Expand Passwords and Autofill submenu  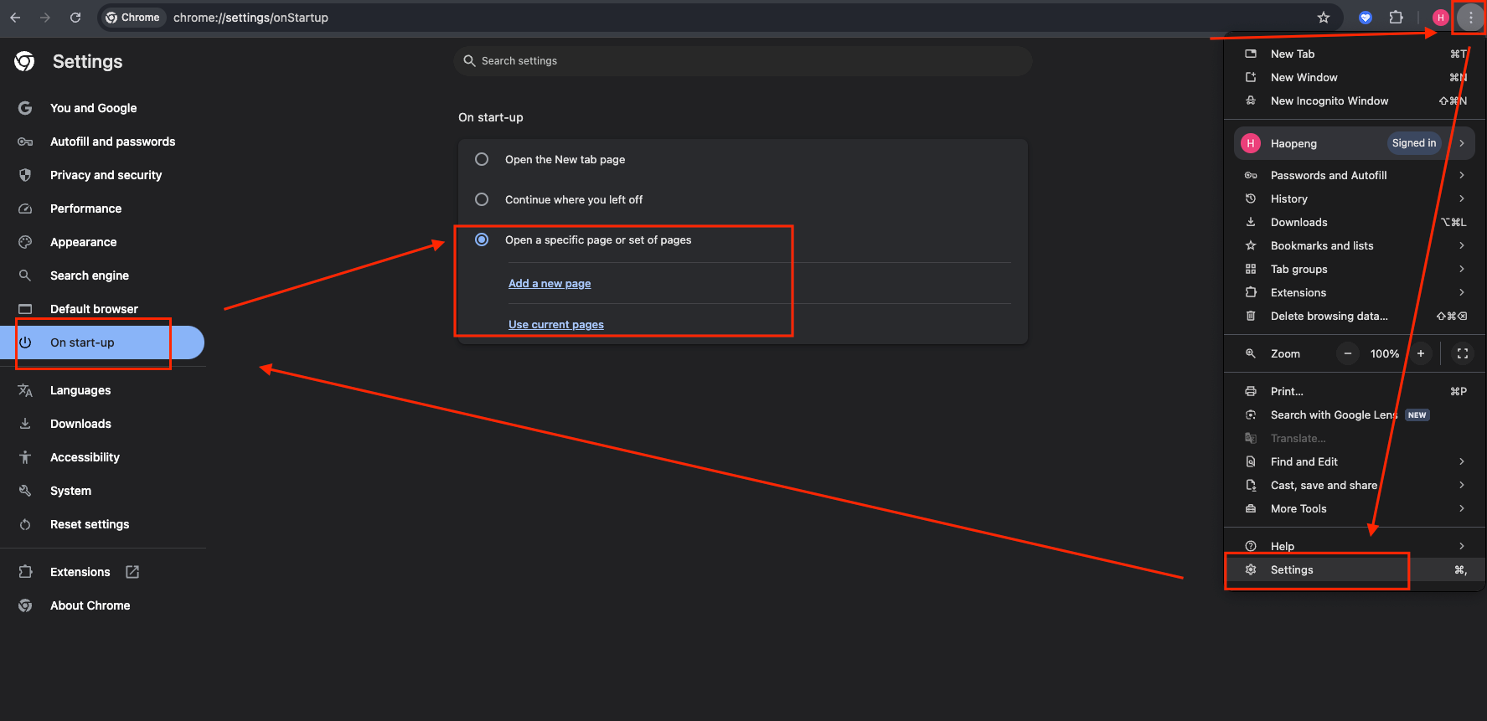coord(1462,175)
